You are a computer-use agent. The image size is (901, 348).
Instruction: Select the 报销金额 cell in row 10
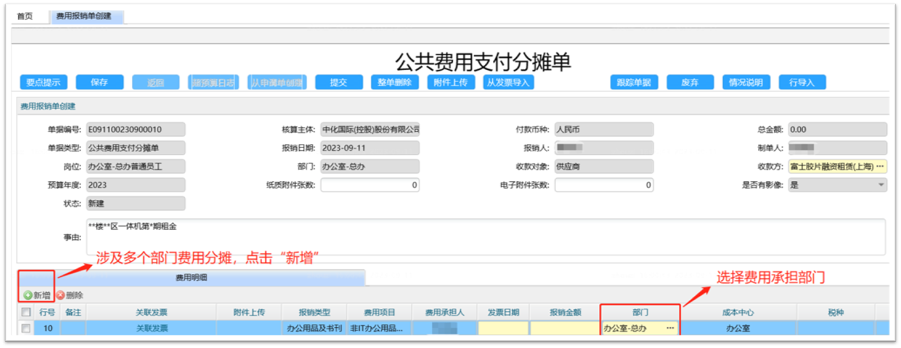coord(565,328)
